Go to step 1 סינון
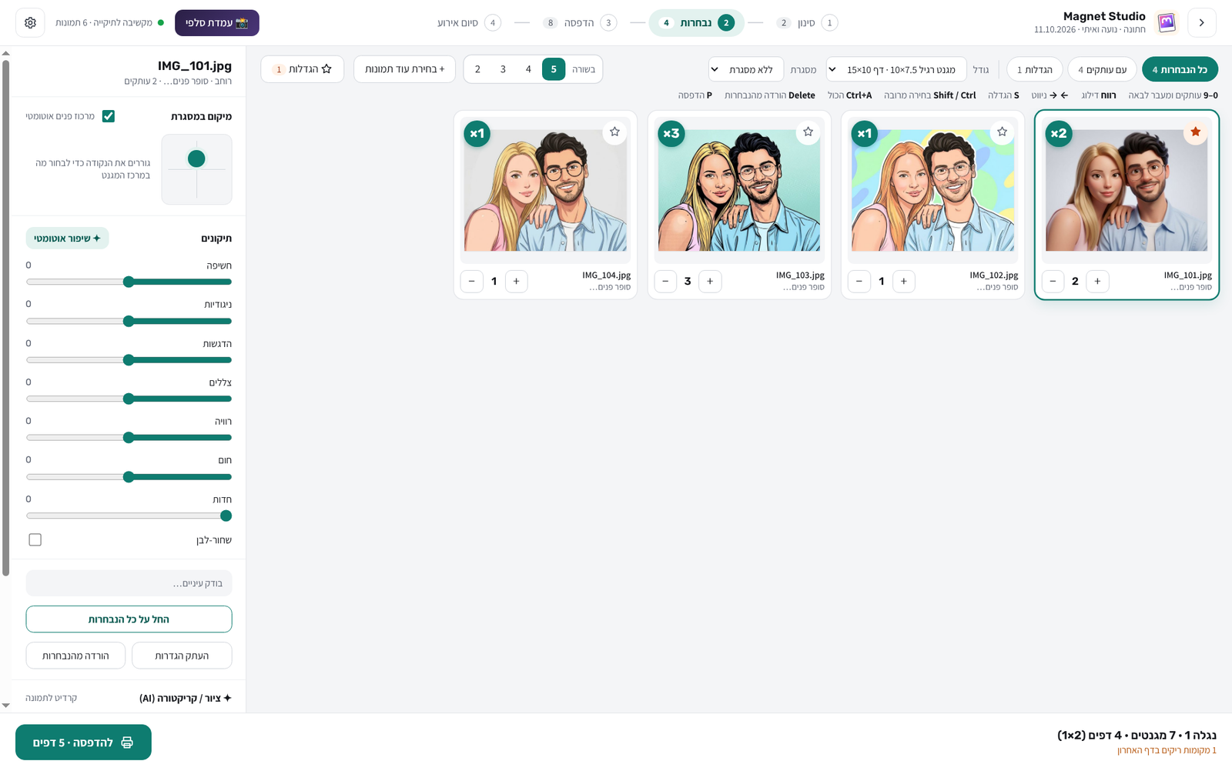The height and width of the screenshot is (771, 1232). pos(807,23)
